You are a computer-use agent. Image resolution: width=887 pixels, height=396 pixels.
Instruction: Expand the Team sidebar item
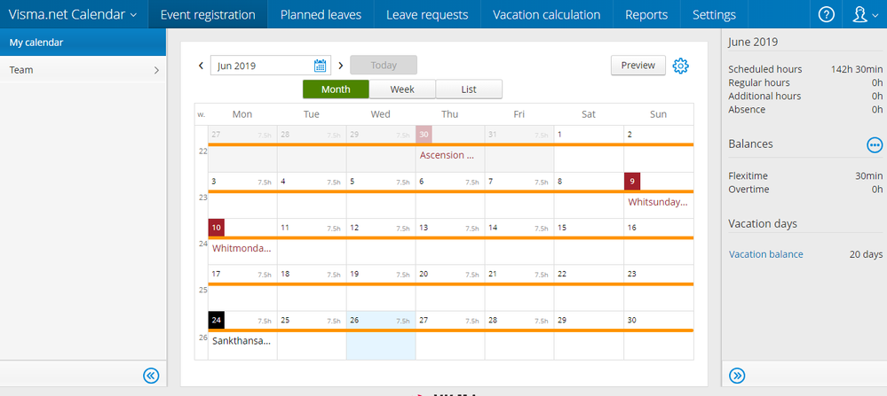tap(83, 70)
